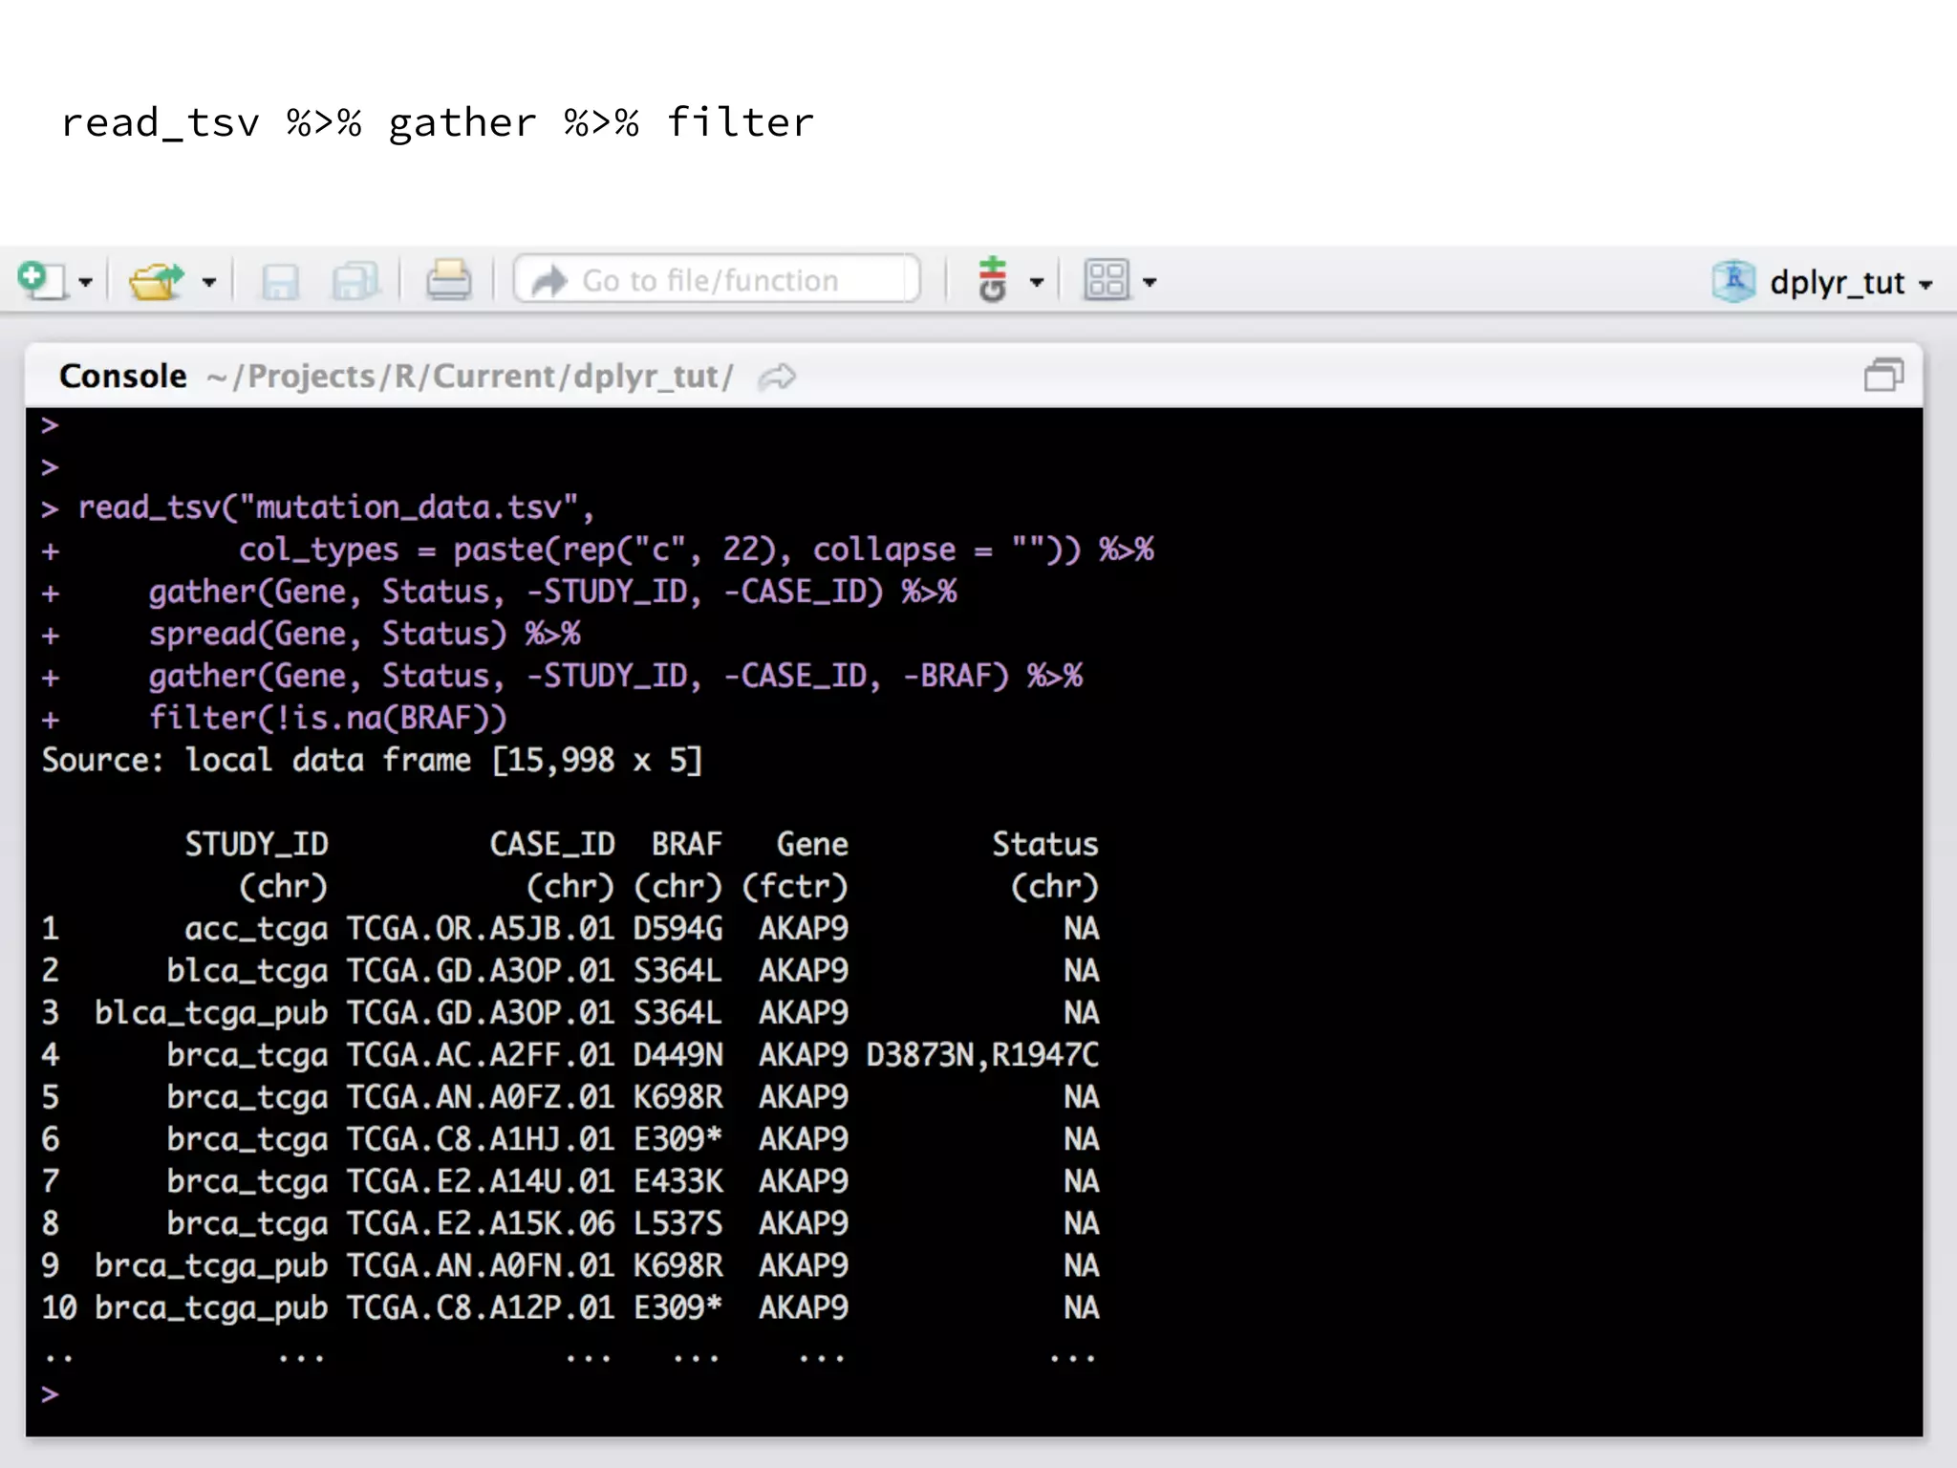Click the TCGA.AC.A2FF.01 case ID
Viewport: 1957px width, 1468px height.
pyautogui.click(x=481, y=1055)
